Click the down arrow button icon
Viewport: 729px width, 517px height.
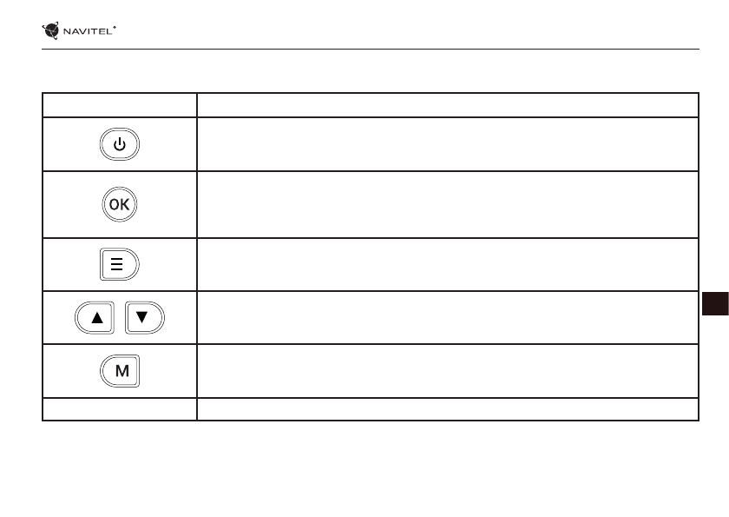tap(144, 318)
